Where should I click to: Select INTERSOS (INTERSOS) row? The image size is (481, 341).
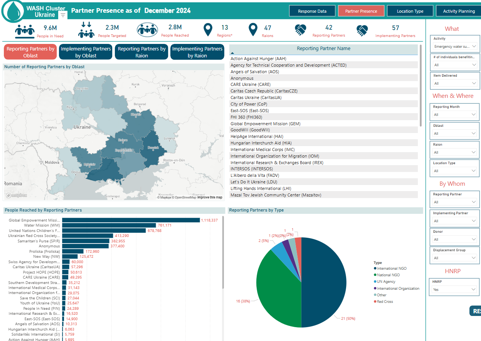tap(324, 169)
